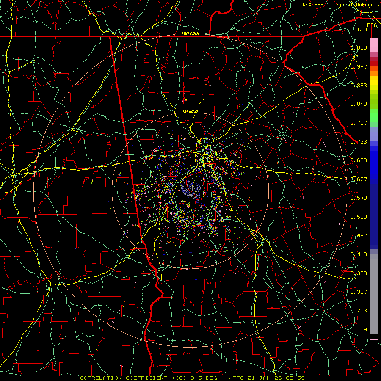The image size is (381, 381).
Task: Click the 0.360 legend value
Action: point(359,273)
